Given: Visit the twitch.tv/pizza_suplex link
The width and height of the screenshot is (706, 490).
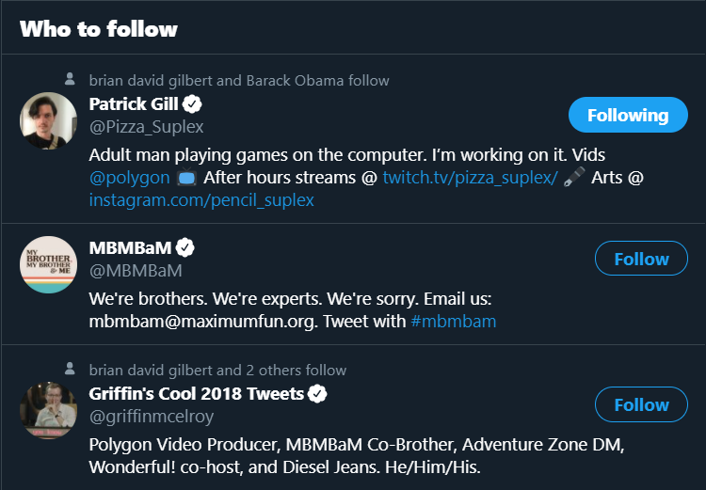Looking at the screenshot, I should point(470,177).
